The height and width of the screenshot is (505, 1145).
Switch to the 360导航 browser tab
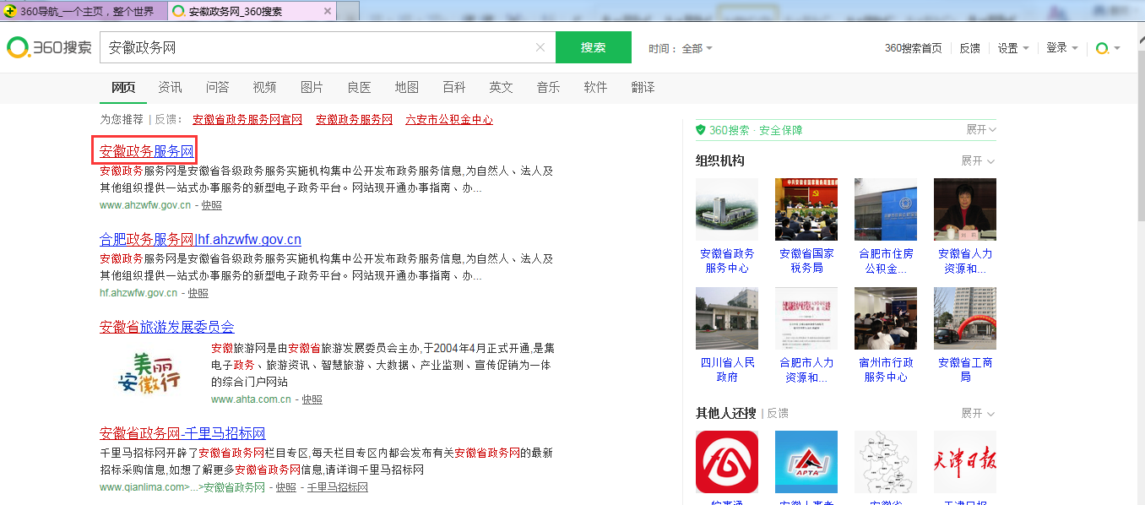(84, 12)
